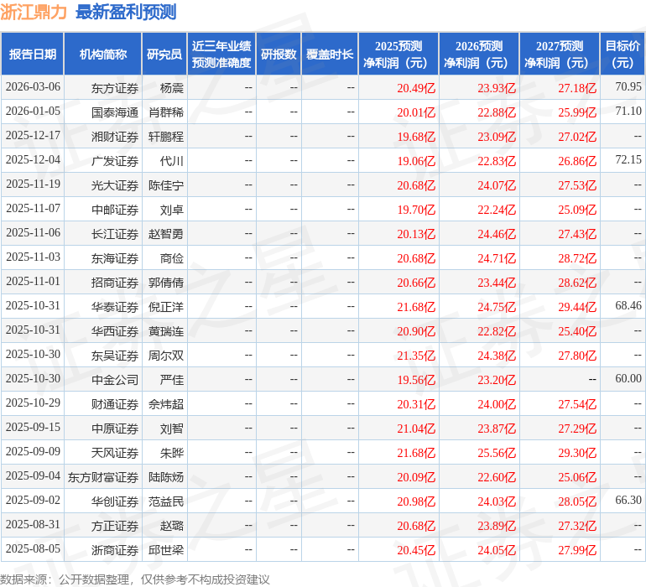This screenshot has height=587, width=646.
Task: Click the 国泰海通 institution name
Action: click(x=115, y=112)
